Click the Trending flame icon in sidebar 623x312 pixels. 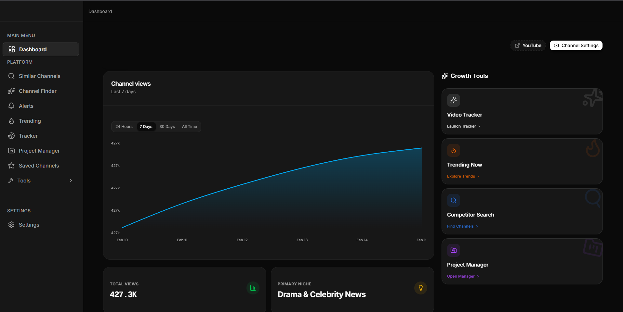(x=11, y=121)
